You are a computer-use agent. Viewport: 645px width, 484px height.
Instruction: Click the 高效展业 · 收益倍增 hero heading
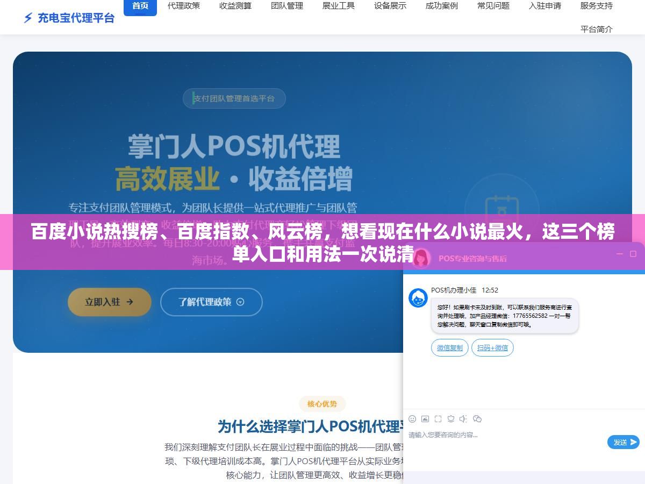[x=234, y=179]
